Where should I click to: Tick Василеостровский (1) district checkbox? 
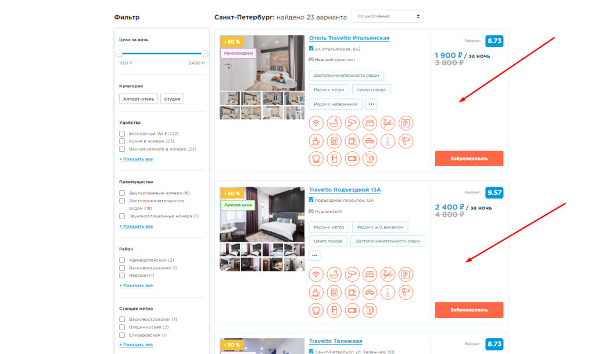click(122, 268)
